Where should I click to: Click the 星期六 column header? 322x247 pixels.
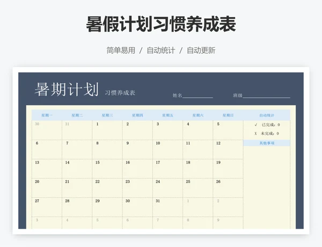pyautogui.click(x=197, y=115)
